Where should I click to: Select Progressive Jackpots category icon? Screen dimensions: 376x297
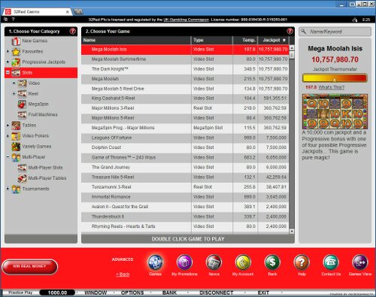coord(16,62)
